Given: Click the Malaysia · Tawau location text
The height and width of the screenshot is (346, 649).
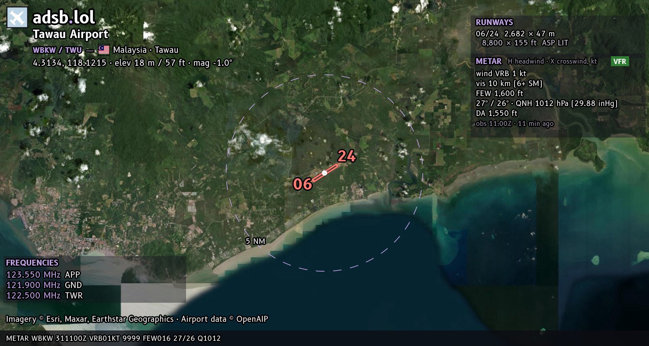Looking at the screenshot, I should 146,50.
